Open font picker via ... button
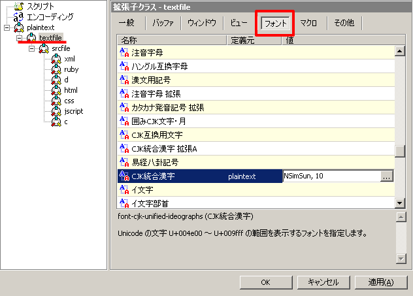This screenshot has height=296, width=413. pos(386,176)
